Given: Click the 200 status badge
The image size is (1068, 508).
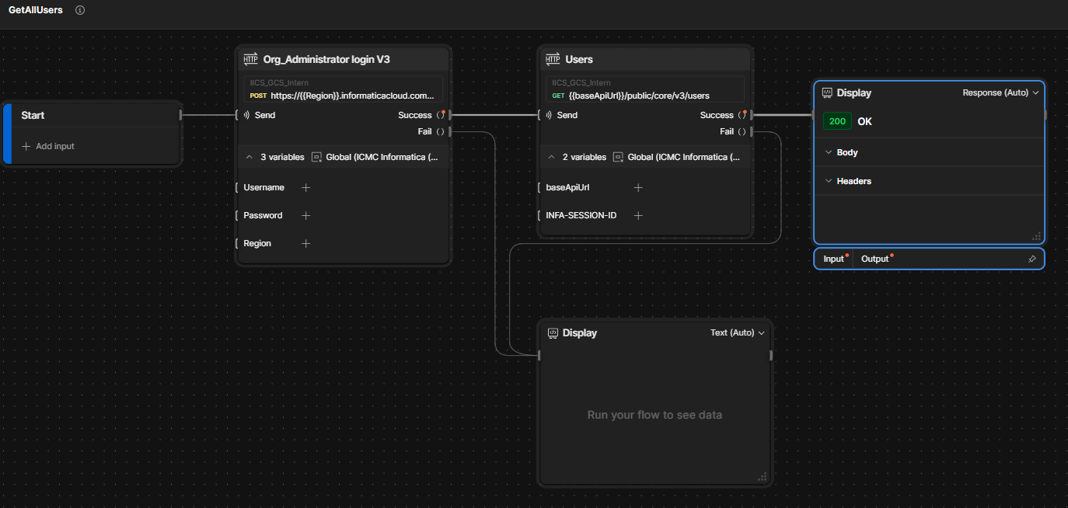Looking at the screenshot, I should (837, 121).
